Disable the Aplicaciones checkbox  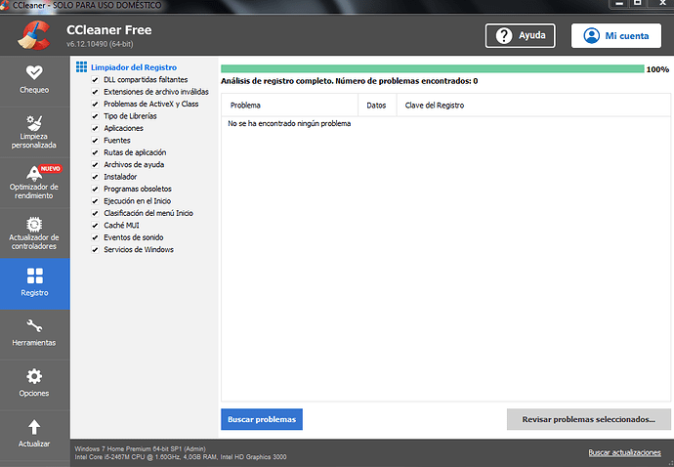95,128
